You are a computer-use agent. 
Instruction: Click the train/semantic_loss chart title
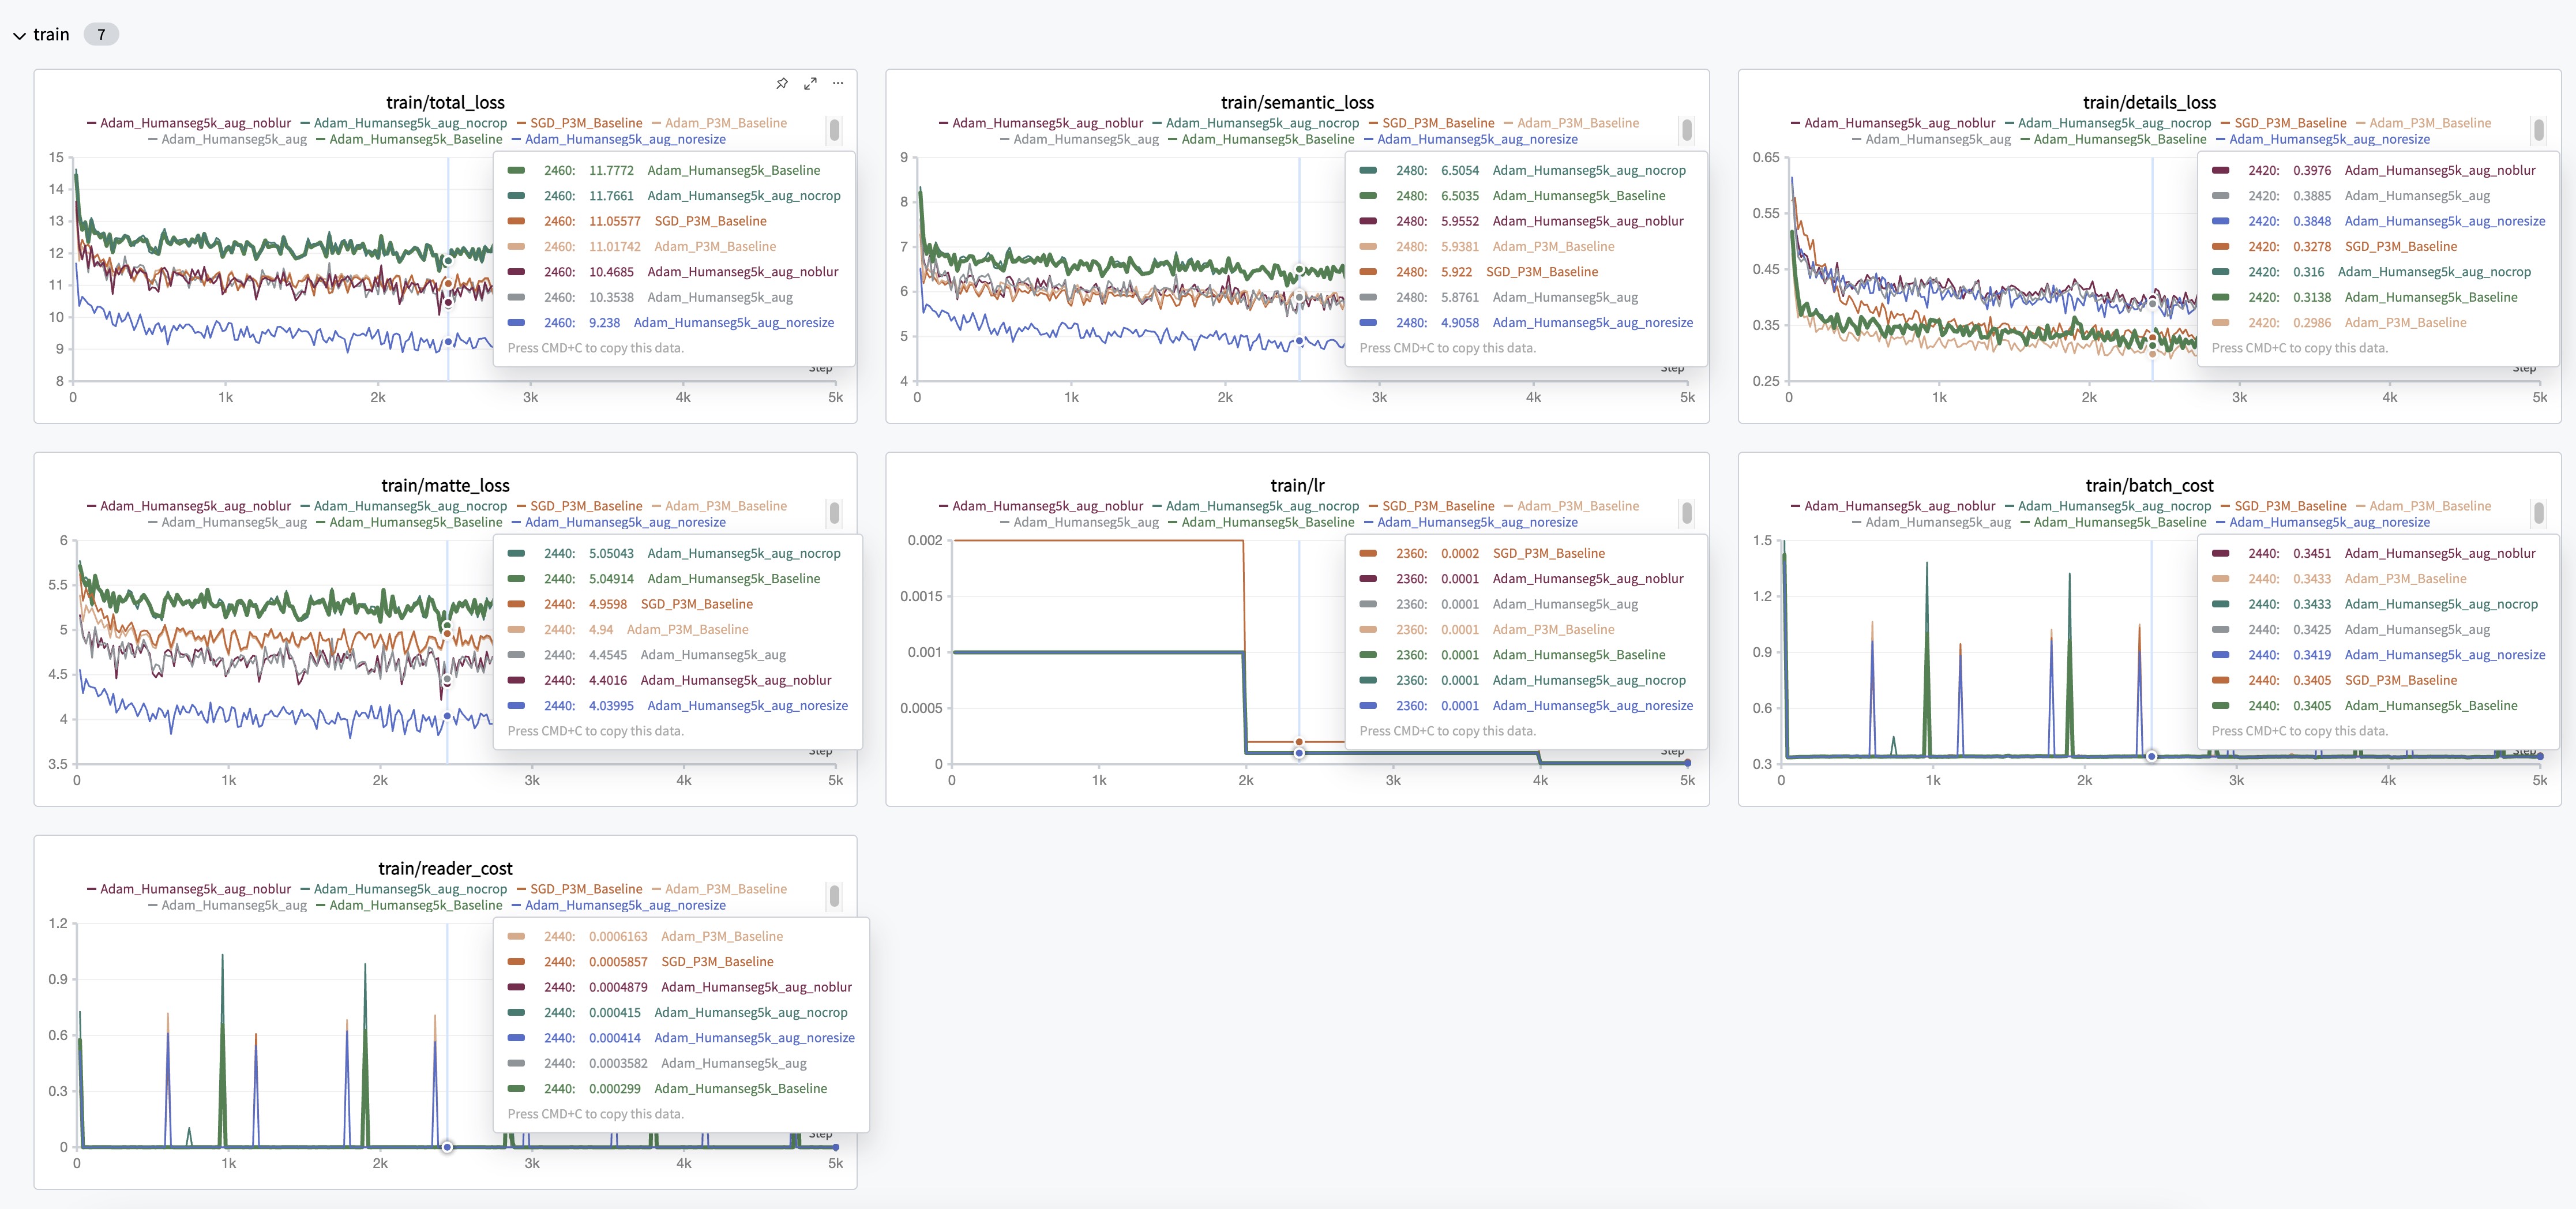1297,102
